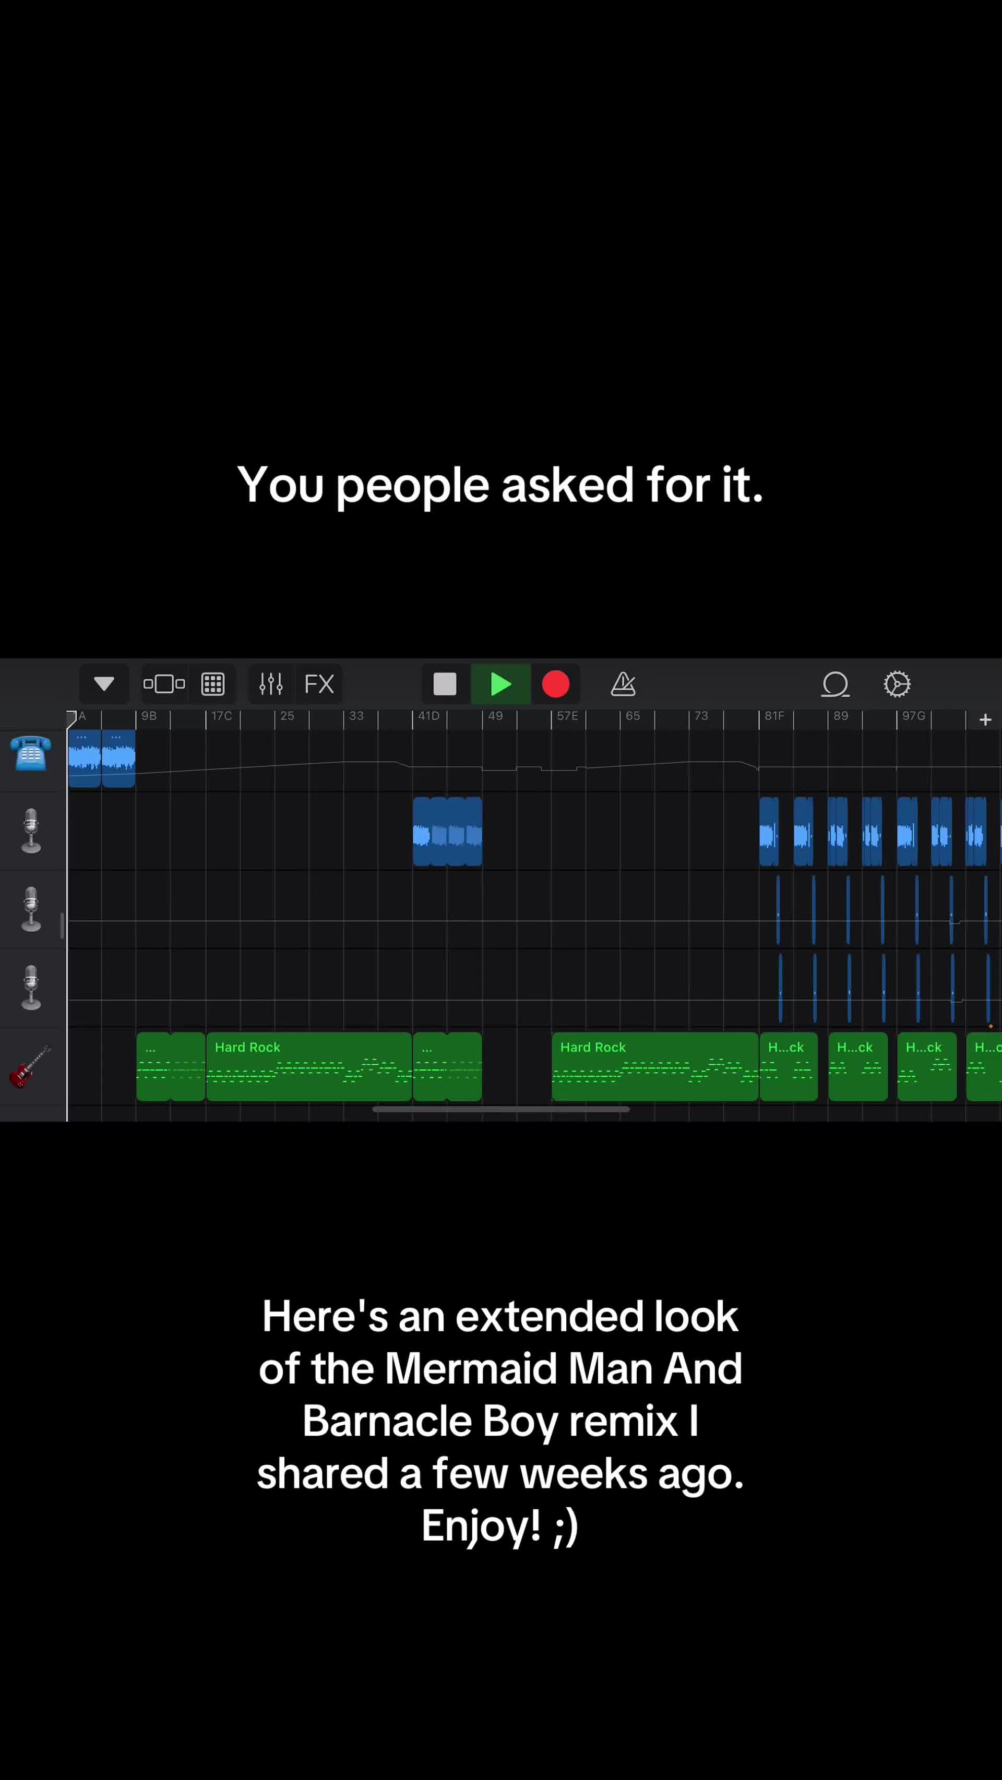
Task: Open the navigation dropdown triangle
Action: pyautogui.click(x=104, y=684)
